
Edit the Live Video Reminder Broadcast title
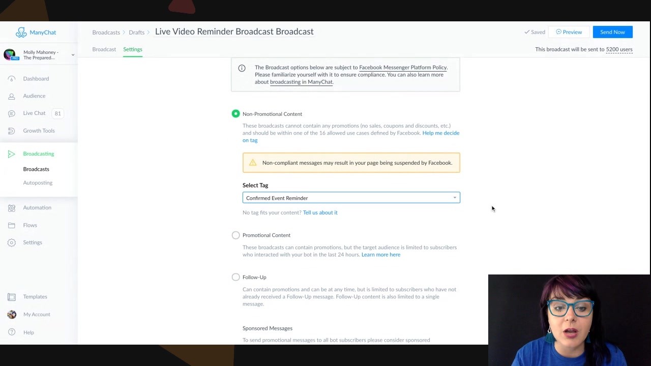pyautogui.click(x=234, y=32)
